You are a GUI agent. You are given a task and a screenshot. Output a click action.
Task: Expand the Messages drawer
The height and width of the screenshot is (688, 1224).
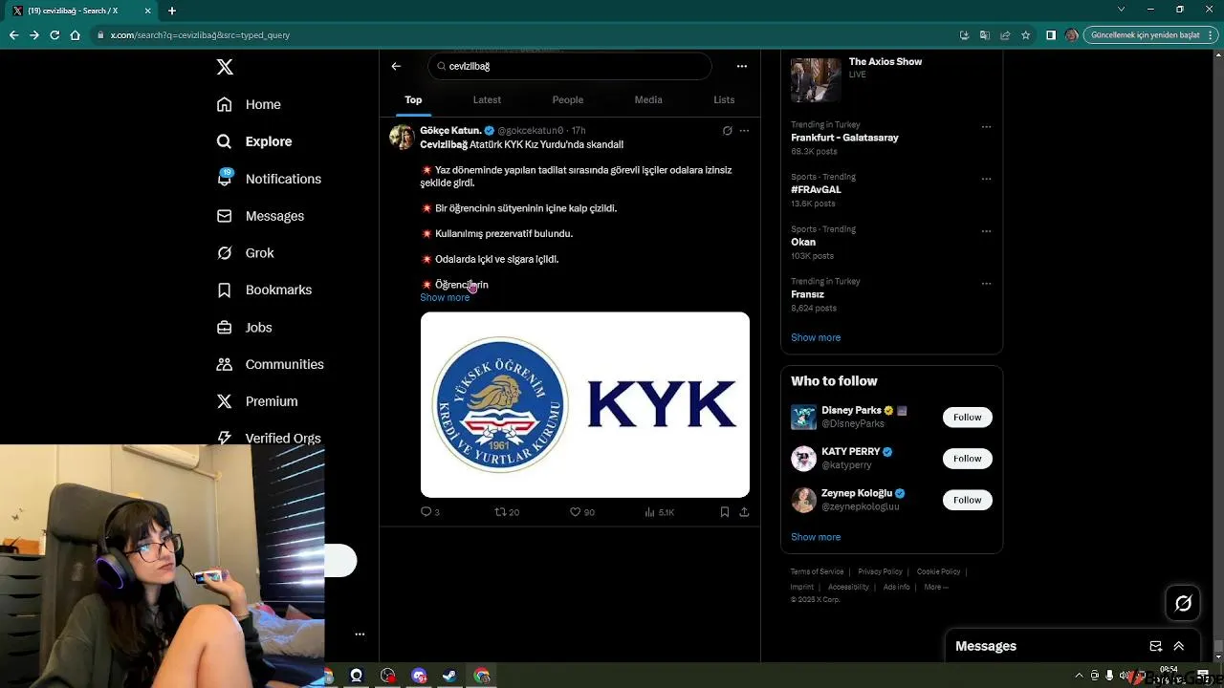[1179, 646]
